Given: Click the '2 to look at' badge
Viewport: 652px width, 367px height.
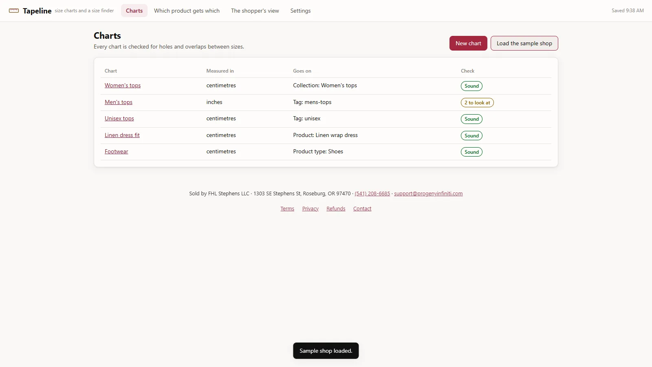Looking at the screenshot, I should (x=477, y=103).
